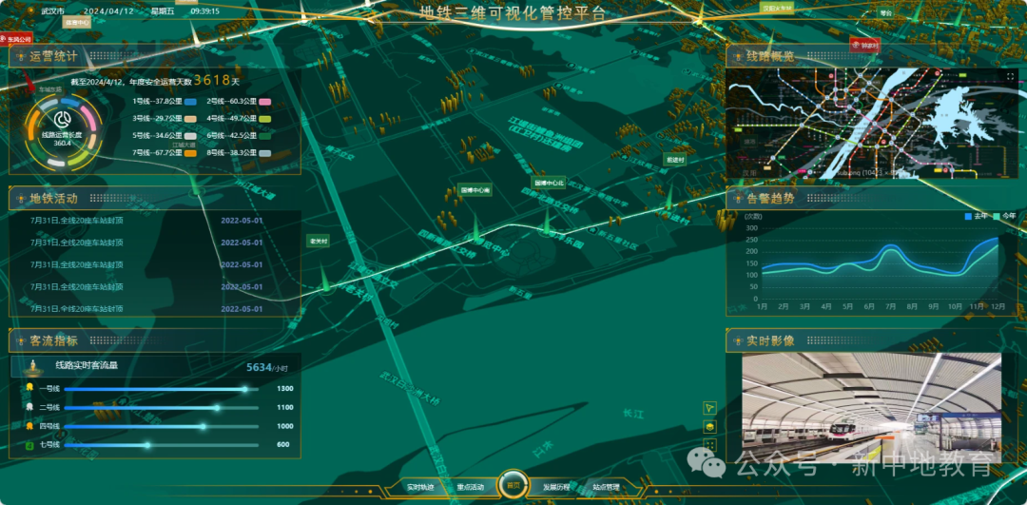Click the dark green swatch for 6号线
1027x505 pixels.
point(265,136)
